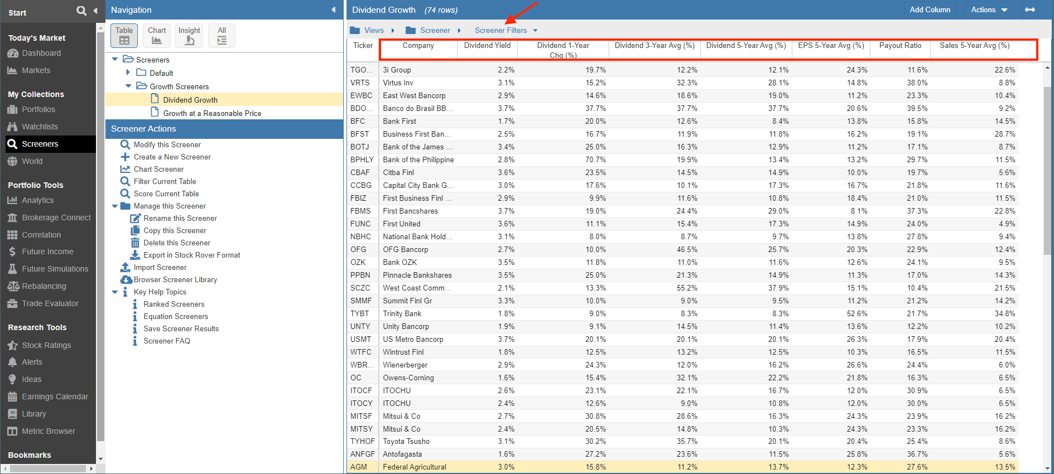
Task: Go to Portfolios in My Collections
Action: [x=38, y=109]
